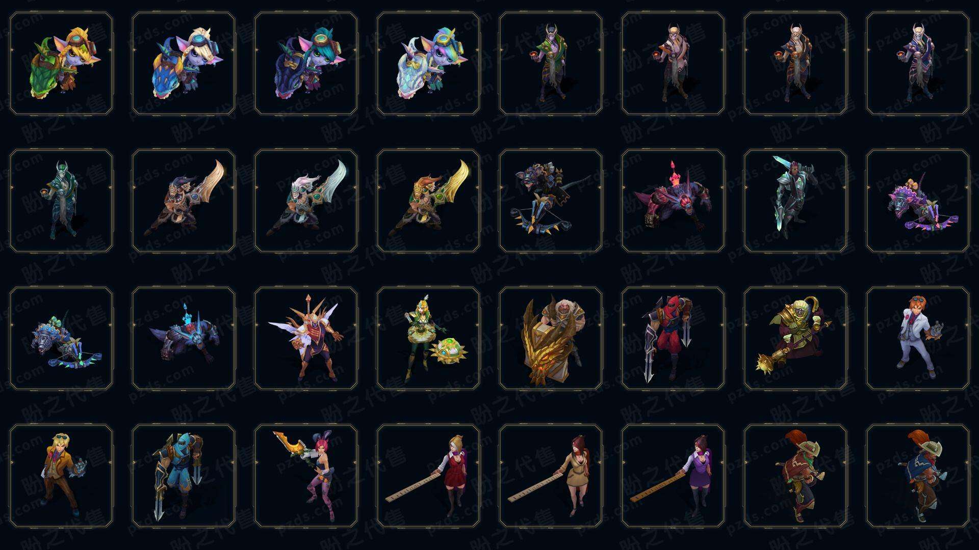
Task: Choose the pink rhino-mount crossbow rider skin
Action: (x=918, y=201)
